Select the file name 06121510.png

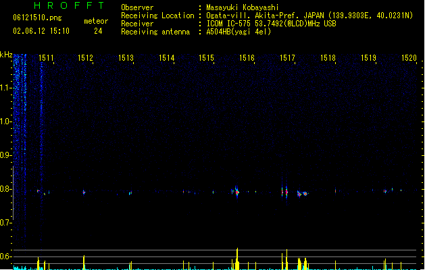point(37,18)
